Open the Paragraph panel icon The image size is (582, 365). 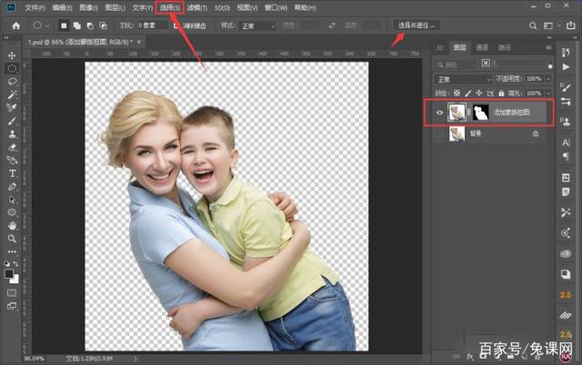(566, 156)
